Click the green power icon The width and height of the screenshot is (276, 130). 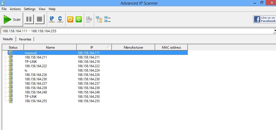coord(79,19)
